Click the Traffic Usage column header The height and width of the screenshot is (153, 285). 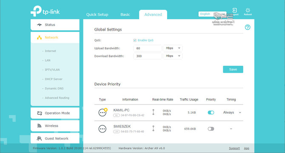pyautogui.click(x=189, y=99)
